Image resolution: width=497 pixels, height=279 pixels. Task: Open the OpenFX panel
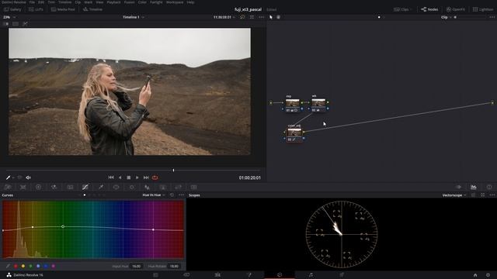456,9
